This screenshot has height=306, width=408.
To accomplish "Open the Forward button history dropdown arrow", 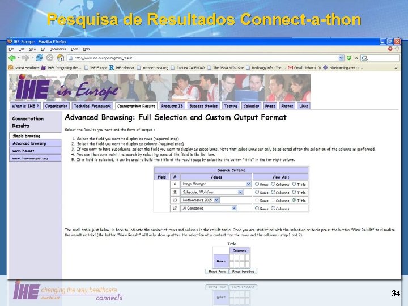I will click(32, 58).
